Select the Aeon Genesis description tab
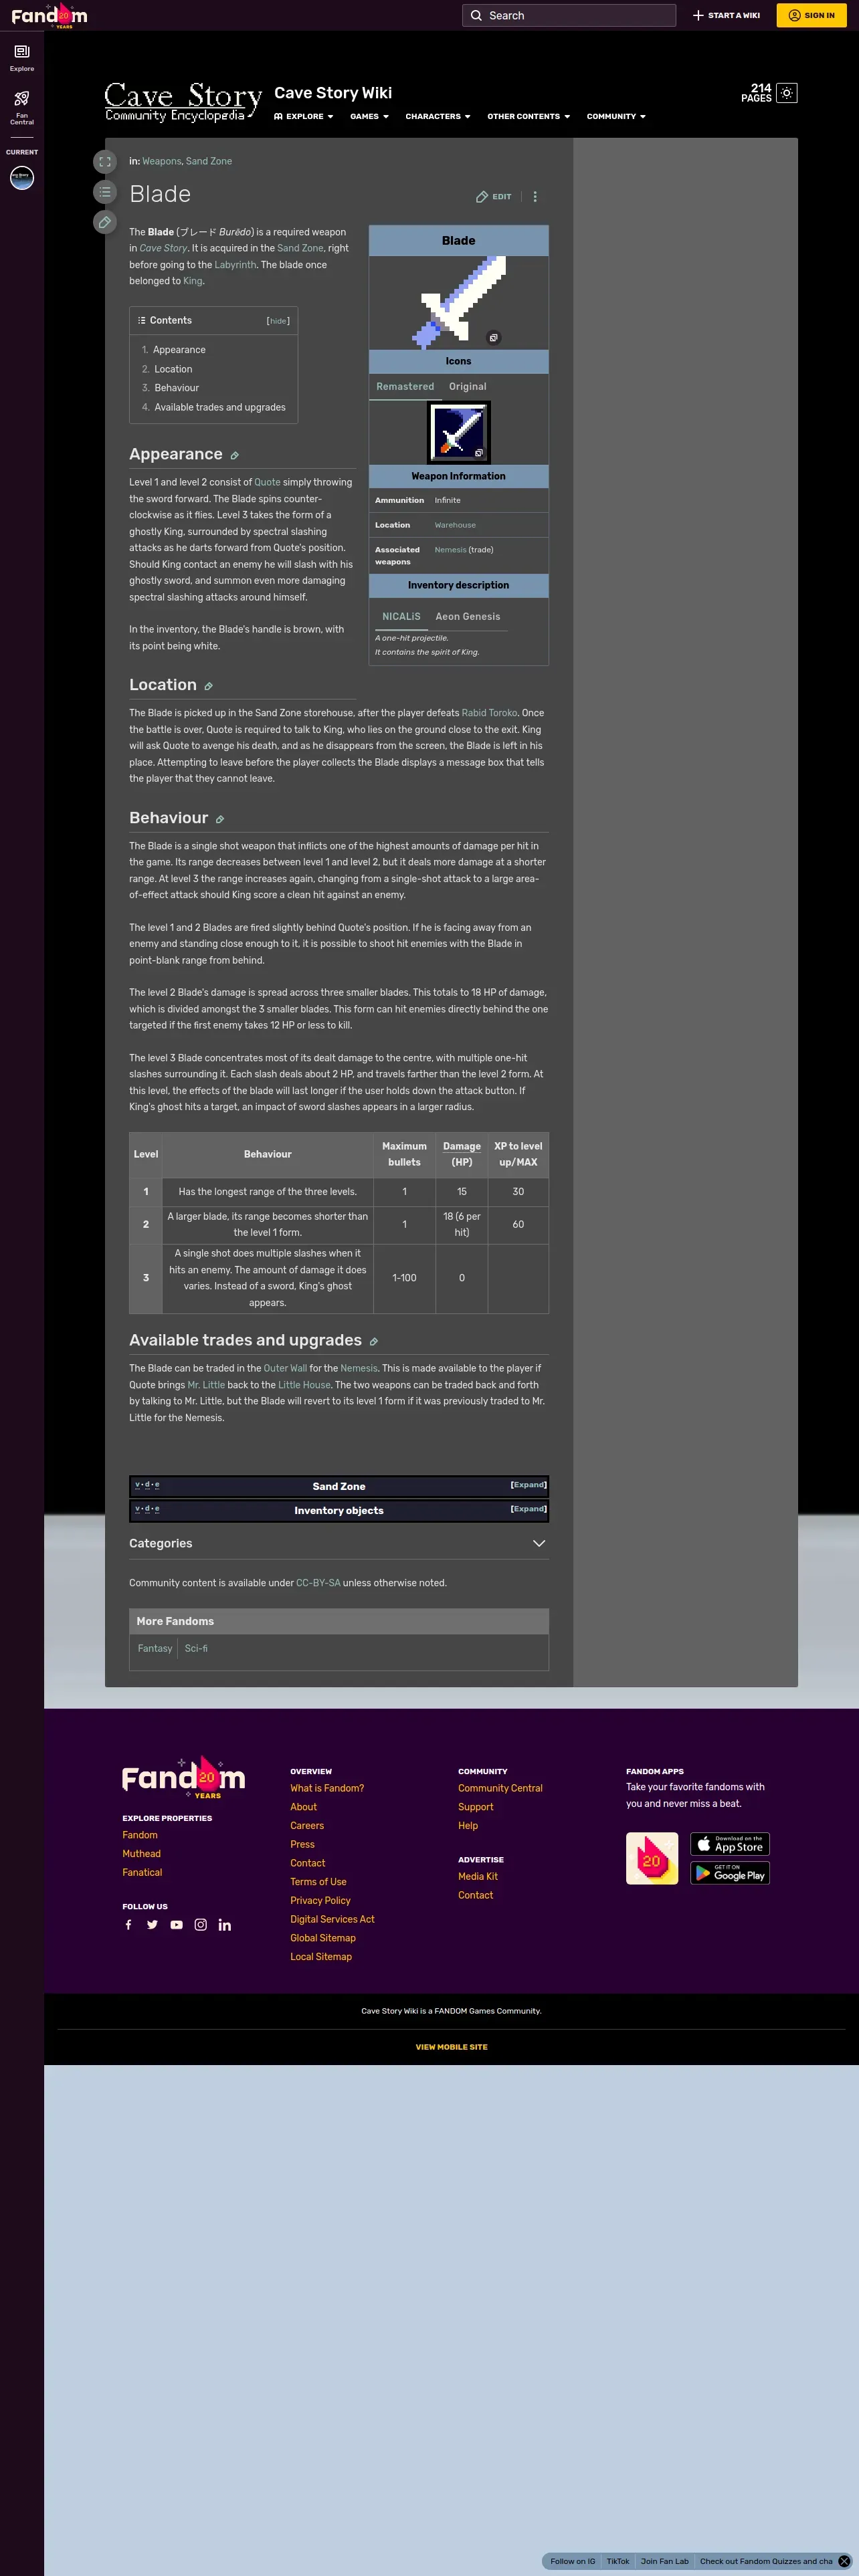Screen dimensions: 859x2576 468,617
